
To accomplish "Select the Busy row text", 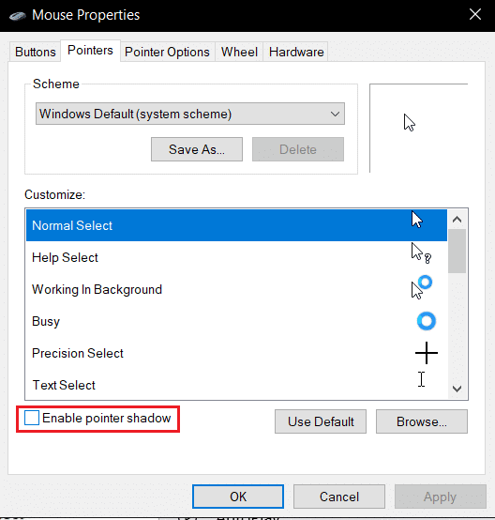I will click(x=46, y=321).
